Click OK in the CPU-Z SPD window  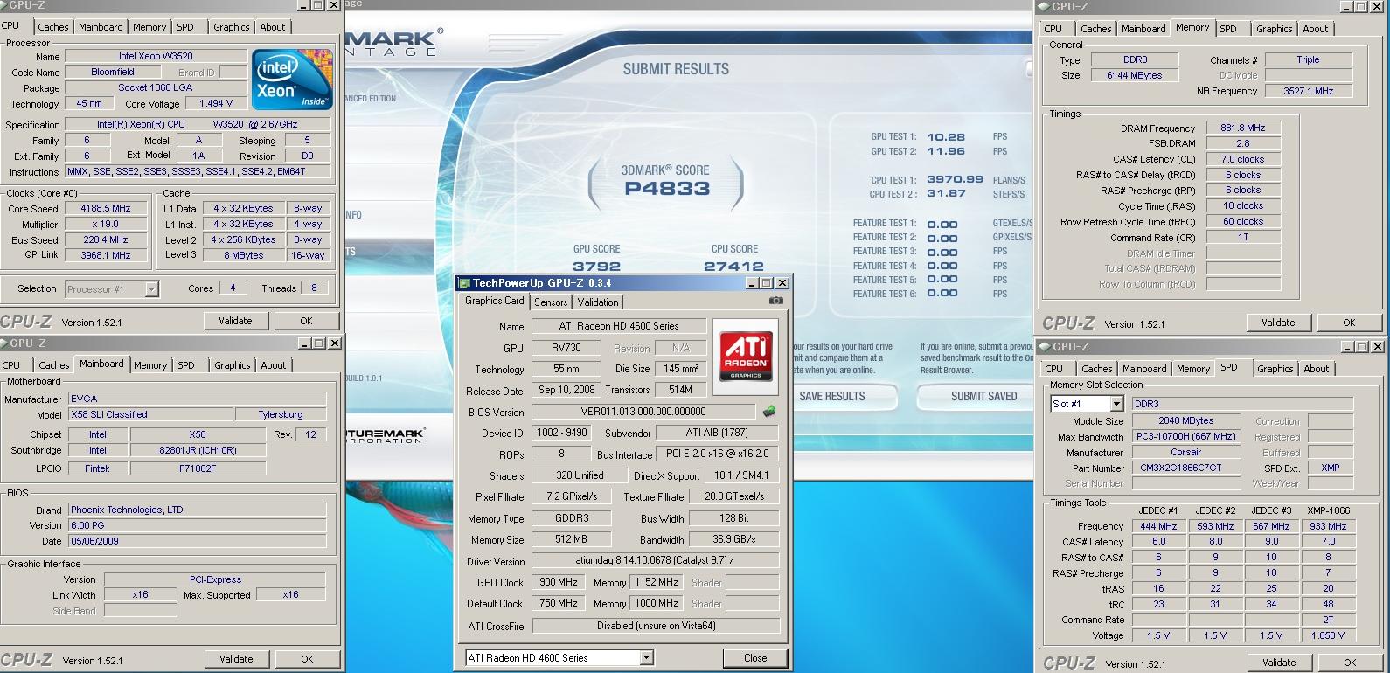click(1350, 663)
